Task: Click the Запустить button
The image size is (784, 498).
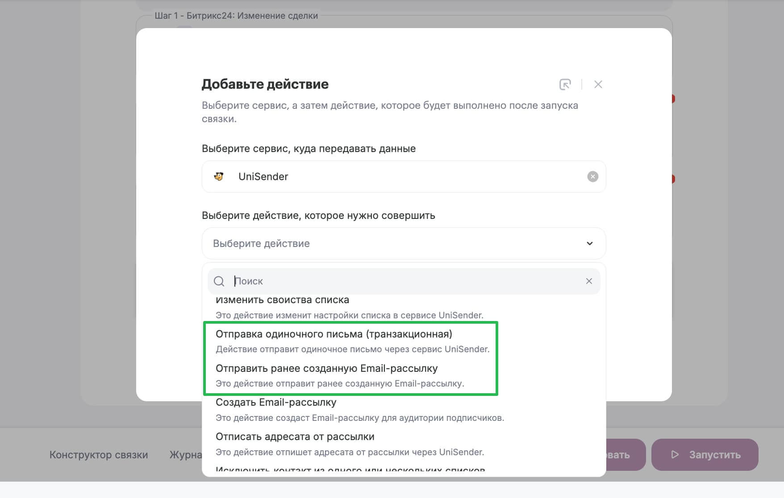Action: click(x=705, y=455)
